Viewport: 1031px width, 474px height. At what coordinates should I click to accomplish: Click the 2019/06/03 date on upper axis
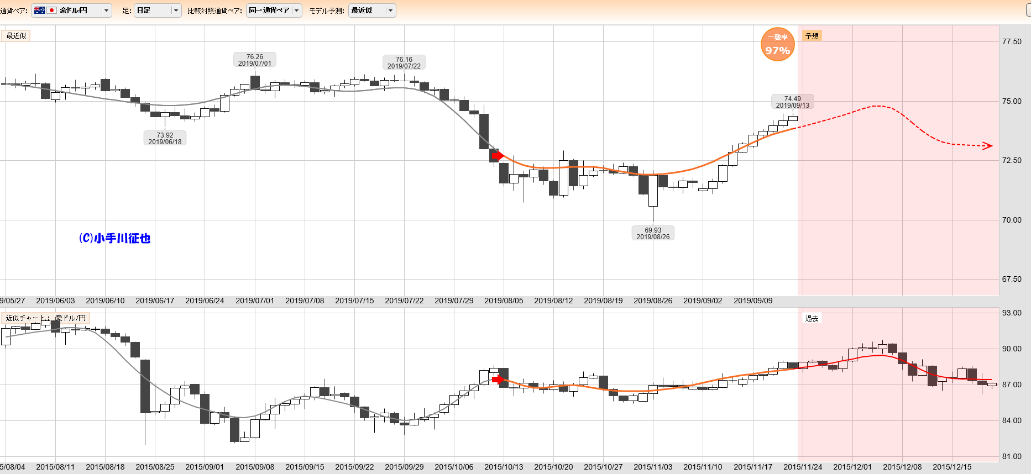coord(55,301)
